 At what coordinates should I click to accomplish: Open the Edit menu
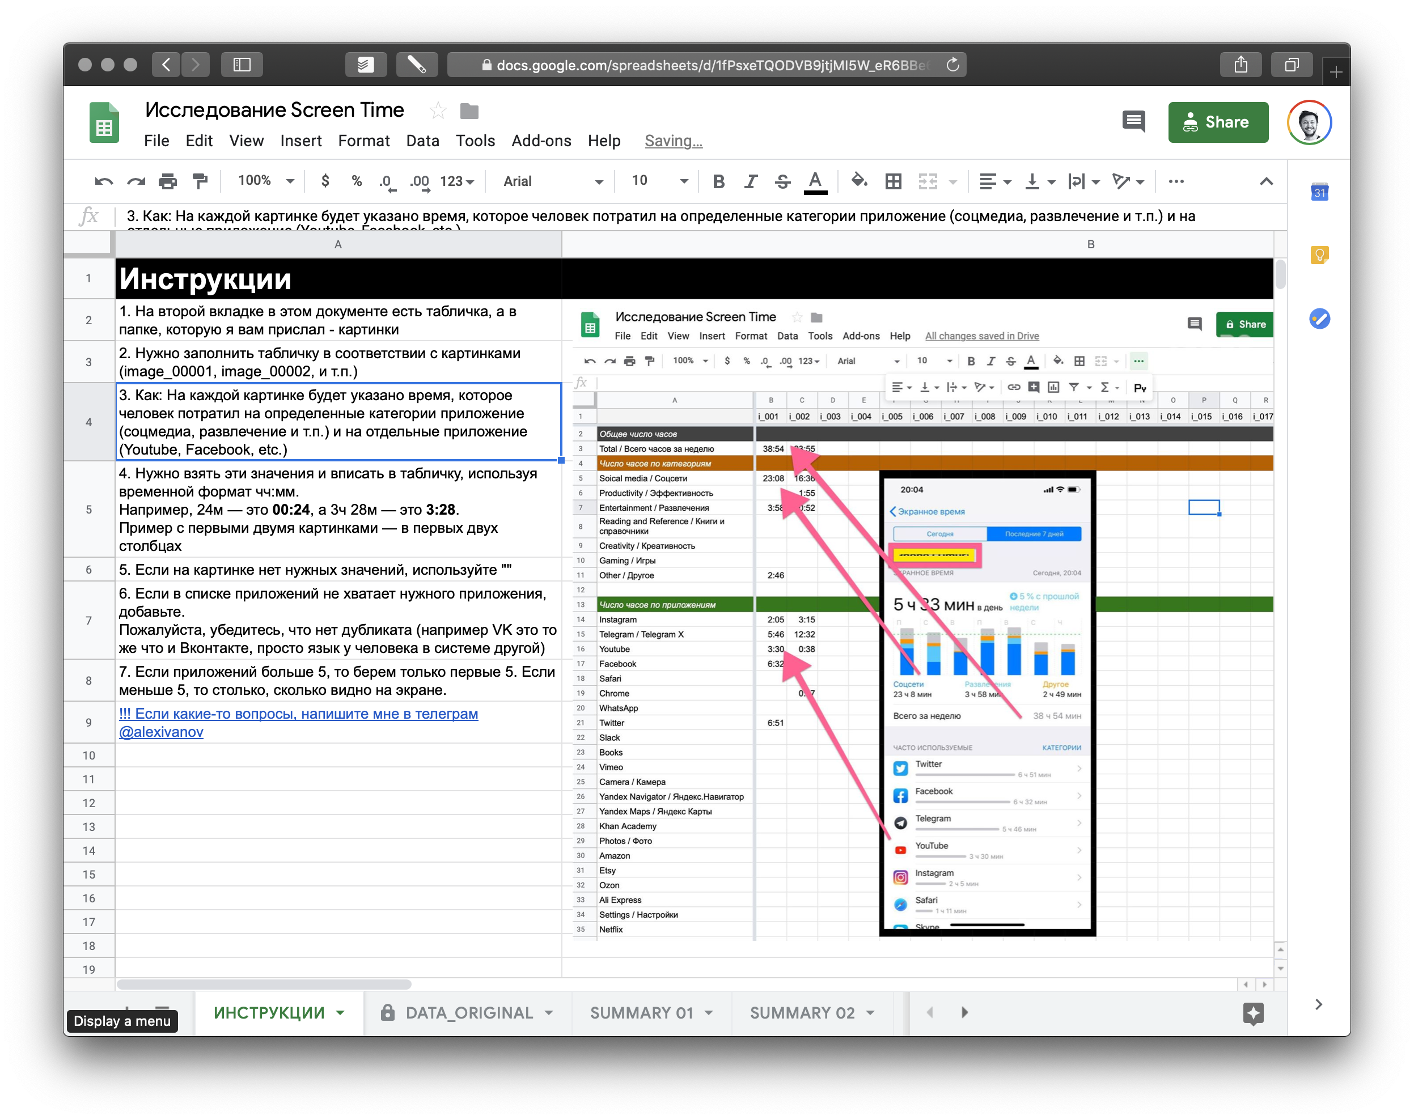click(x=199, y=141)
